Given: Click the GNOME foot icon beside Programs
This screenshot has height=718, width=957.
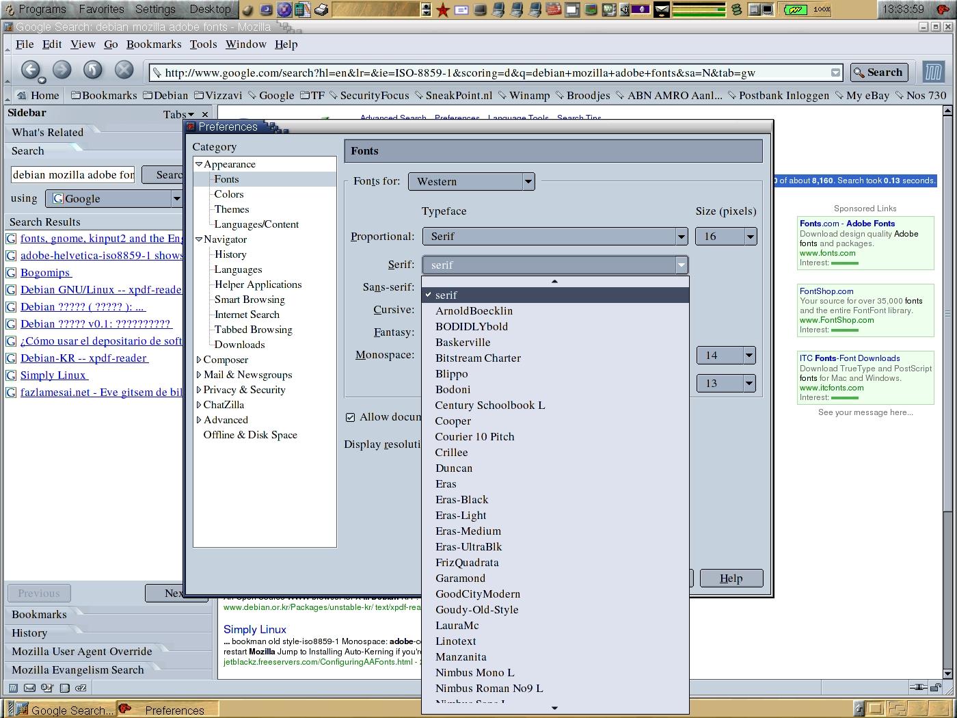Looking at the screenshot, I should (9, 10).
